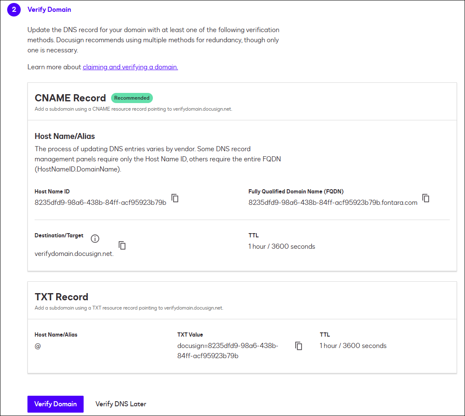Viewport: 465px width, 416px height.
Task: Select the TXT Record heading
Action: 61,296
